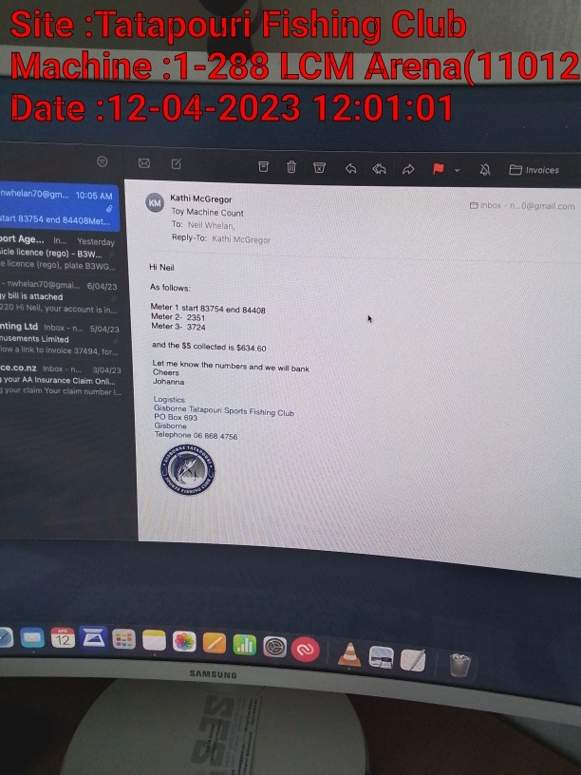The image size is (581, 775).
Task: Open Photos in the Dock
Action: point(184,643)
